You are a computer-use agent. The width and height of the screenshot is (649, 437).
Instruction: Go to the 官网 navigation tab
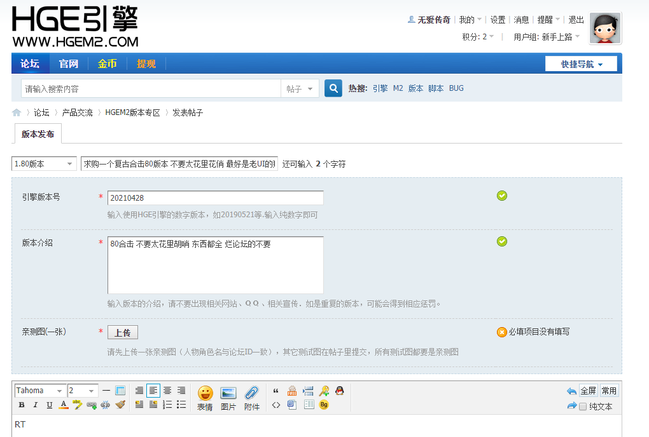[x=69, y=64]
